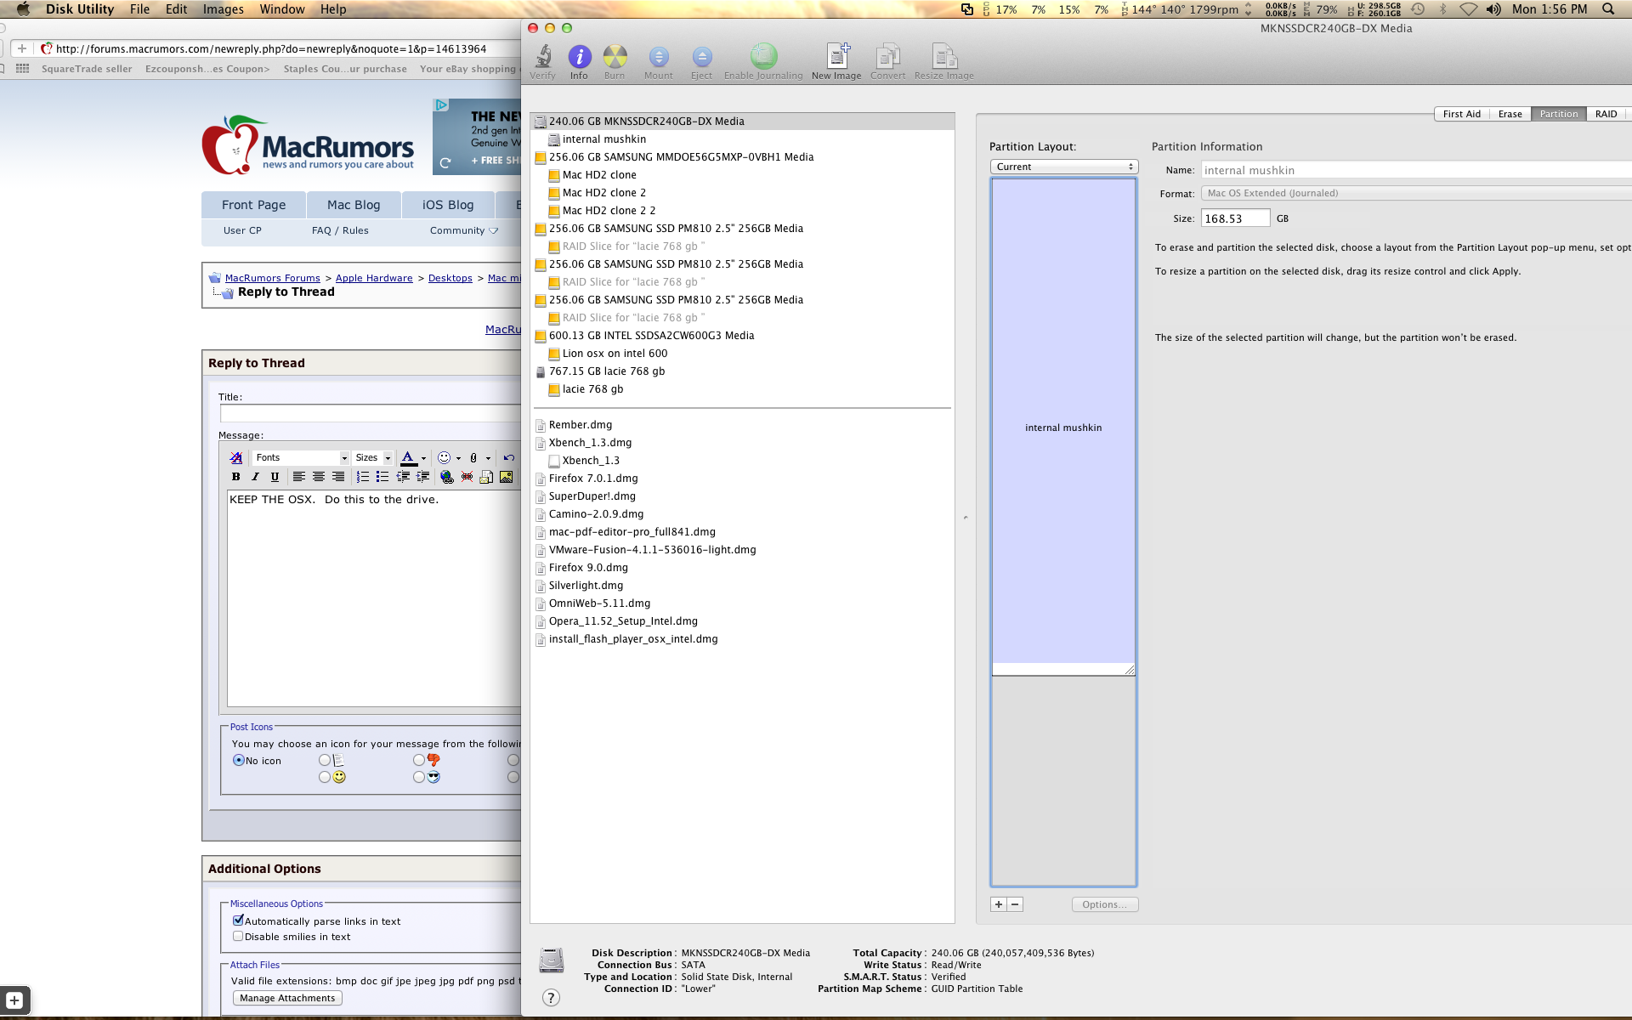
Task: Enable Disable smilies in text checkbox
Action: tap(238, 936)
